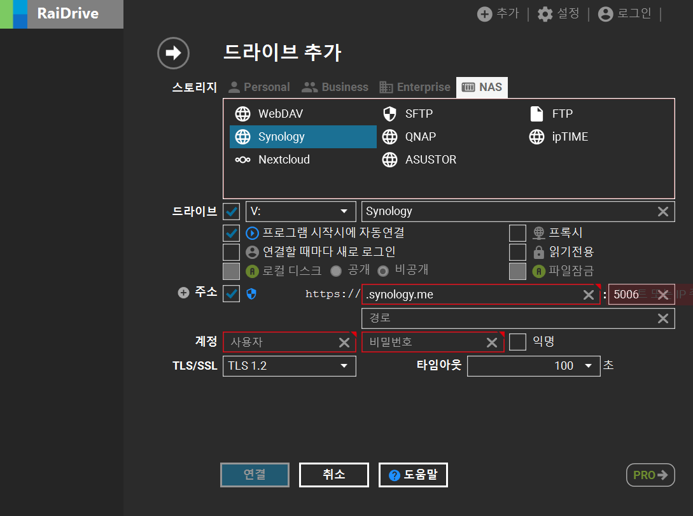Clear the port 5006 field
Image resolution: width=693 pixels, height=516 pixels.
tap(663, 295)
